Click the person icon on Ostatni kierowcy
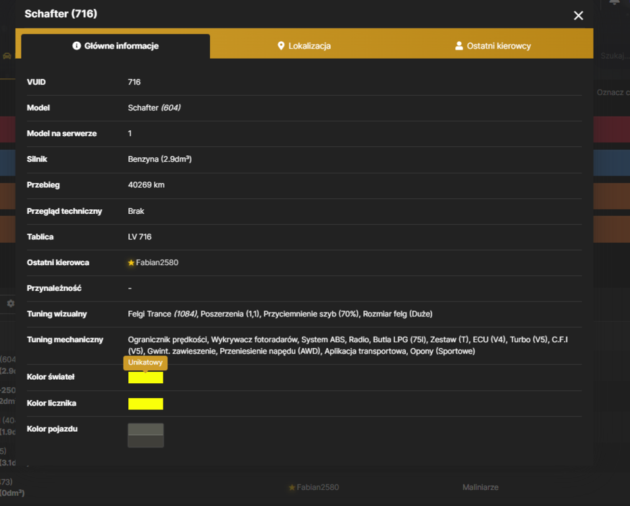630x506 pixels. [459, 46]
